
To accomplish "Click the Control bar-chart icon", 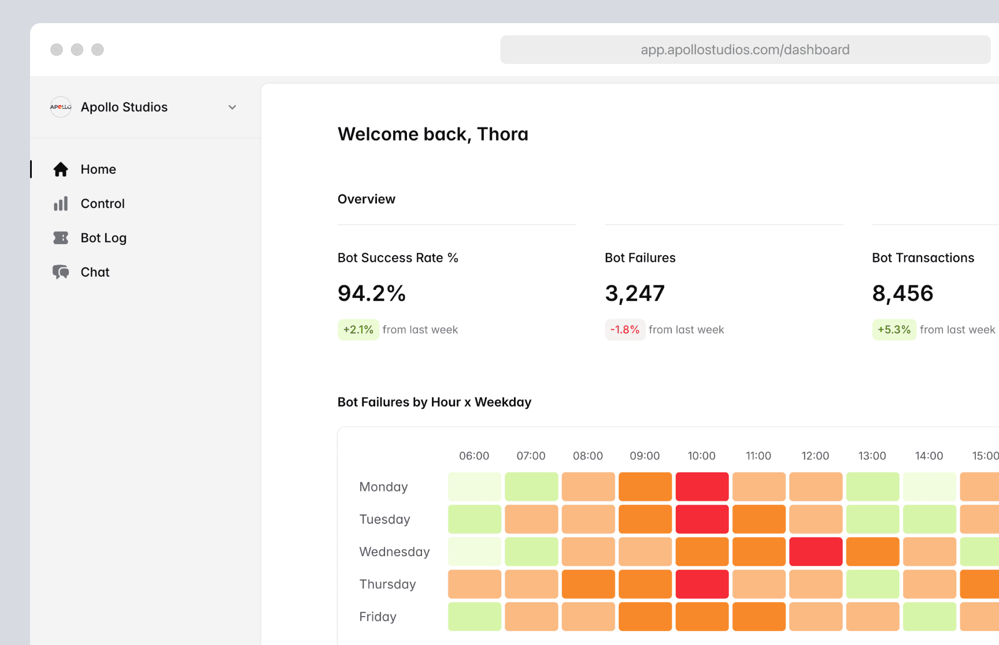I will 61,203.
